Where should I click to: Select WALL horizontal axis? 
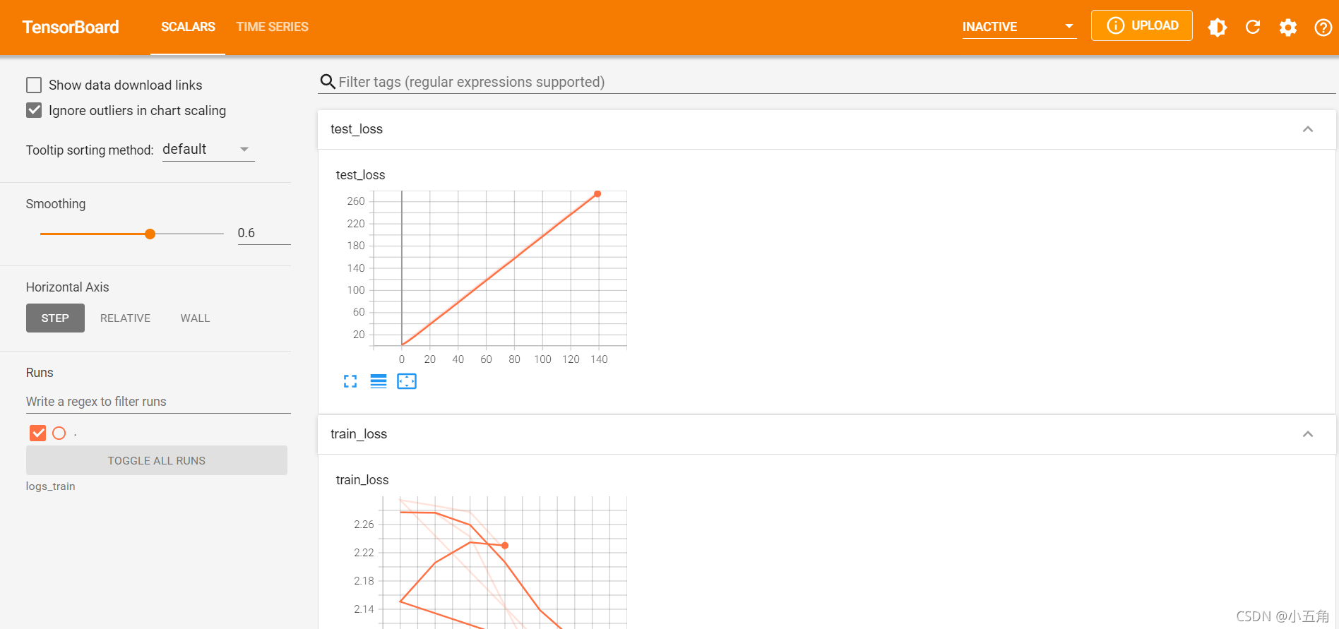pos(195,318)
